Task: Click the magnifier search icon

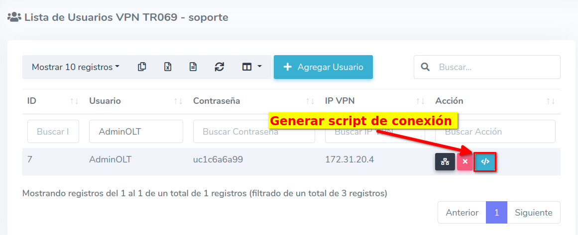Action: click(x=425, y=67)
